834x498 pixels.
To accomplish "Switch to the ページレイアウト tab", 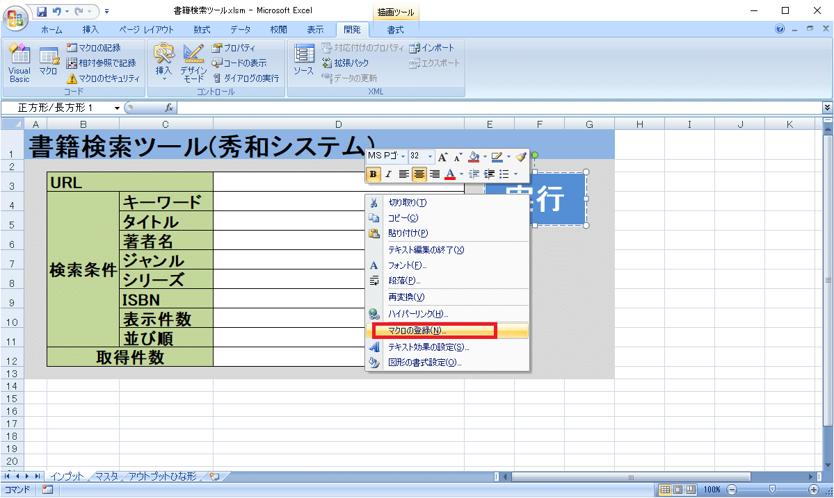I will 146,30.
